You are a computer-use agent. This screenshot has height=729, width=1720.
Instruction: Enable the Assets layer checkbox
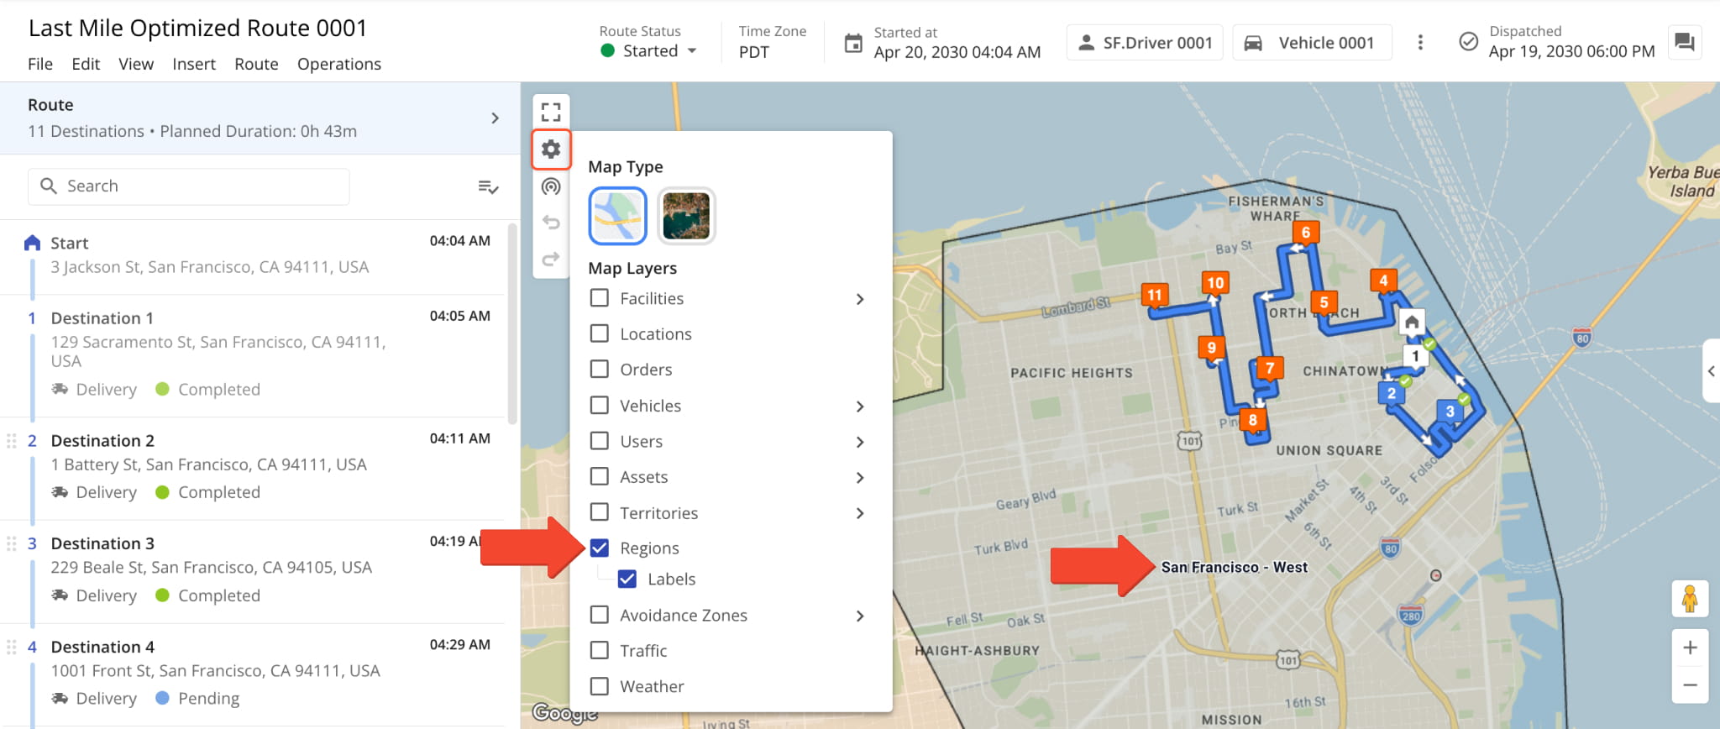point(600,477)
